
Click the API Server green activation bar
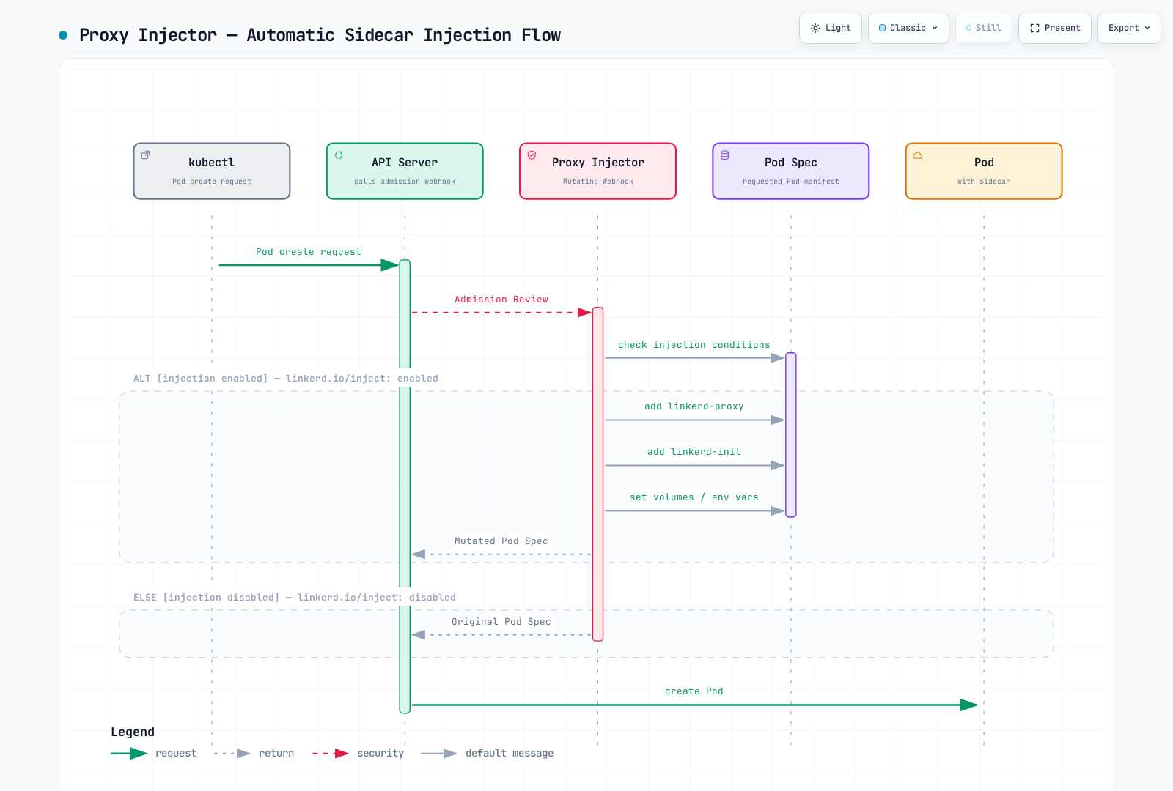[405, 486]
